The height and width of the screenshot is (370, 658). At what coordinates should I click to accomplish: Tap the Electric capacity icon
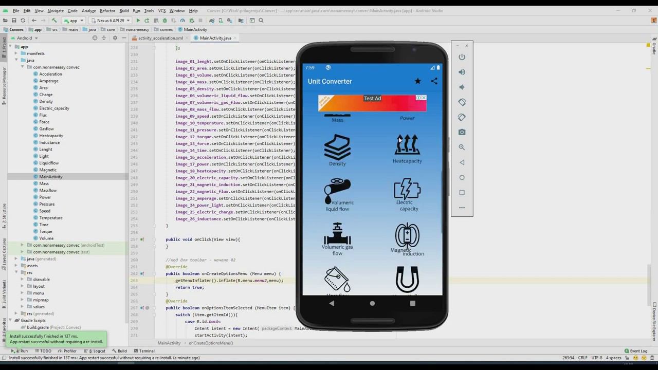click(407, 195)
